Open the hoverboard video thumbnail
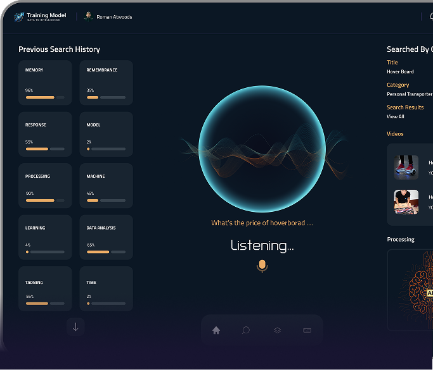The height and width of the screenshot is (370, 433). pyautogui.click(x=406, y=168)
